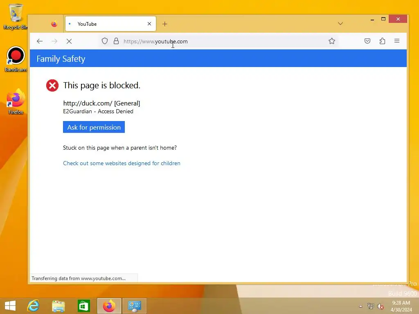Click Firefox taskbar button
The width and height of the screenshot is (419, 314).
point(109,306)
